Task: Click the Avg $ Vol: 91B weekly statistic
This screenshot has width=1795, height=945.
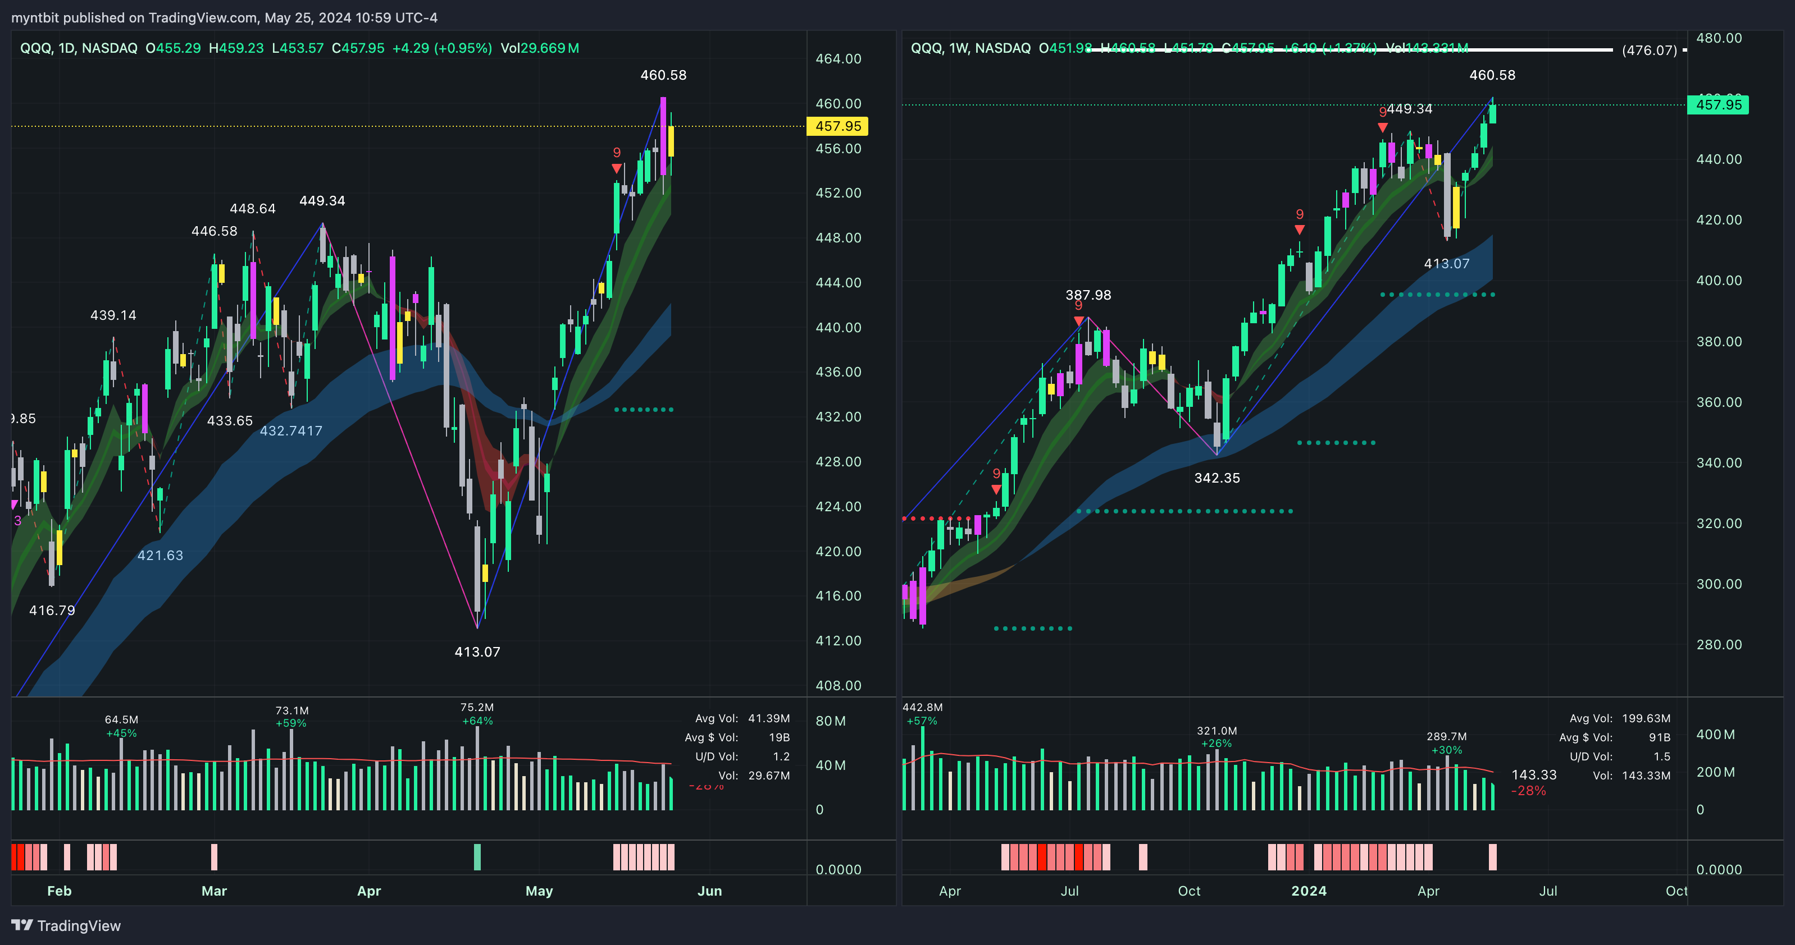Action: tap(1615, 737)
